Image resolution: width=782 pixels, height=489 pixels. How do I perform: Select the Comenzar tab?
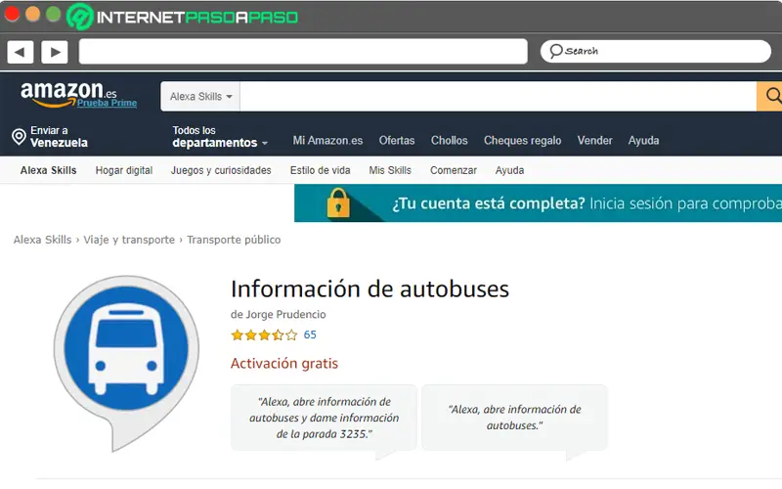coord(454,170)
